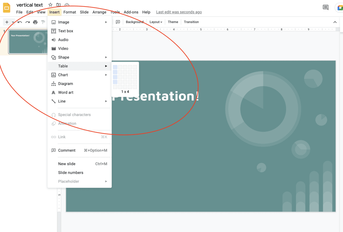Image resolution: width=343 pixels, height=232 pixels.
Task: Choose Text box from the Insert menu
Action: (x=79, y=31)
